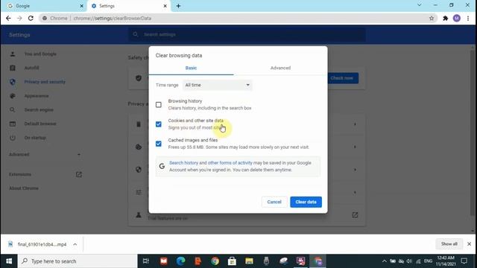The width and height of the screenshot is (477, 268).
Task: Open About Chrome page
Action: coord(24,188)
